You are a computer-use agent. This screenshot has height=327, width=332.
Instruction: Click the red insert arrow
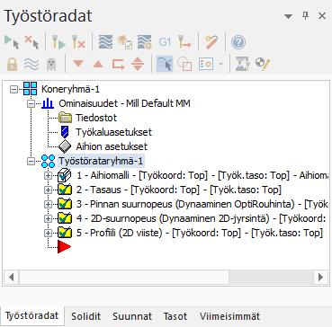[x=64, y=247]
